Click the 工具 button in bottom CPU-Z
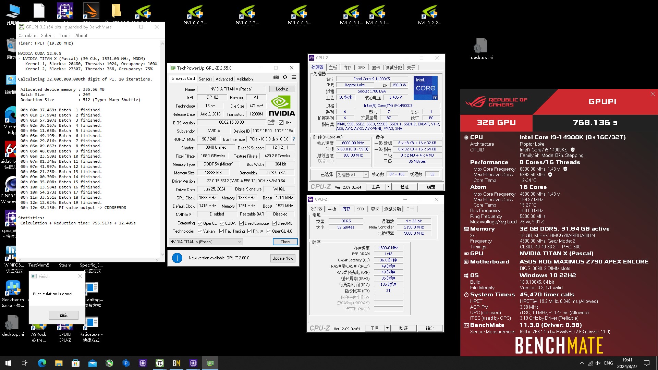Viewport: 658px width, 370px height. (375, 328)
